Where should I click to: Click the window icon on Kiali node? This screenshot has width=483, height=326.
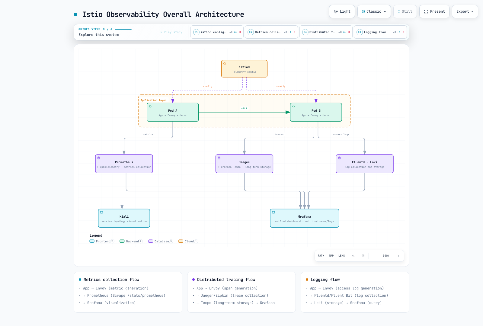101,212
